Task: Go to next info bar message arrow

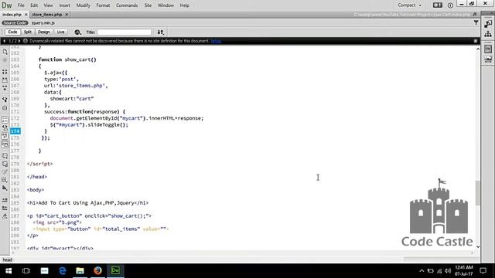Action: [x=19, y=41]
